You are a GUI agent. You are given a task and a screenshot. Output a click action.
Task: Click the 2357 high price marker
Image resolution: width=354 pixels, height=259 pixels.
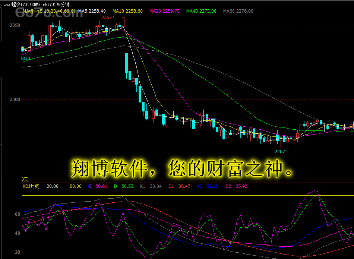(x=107, y=18)
